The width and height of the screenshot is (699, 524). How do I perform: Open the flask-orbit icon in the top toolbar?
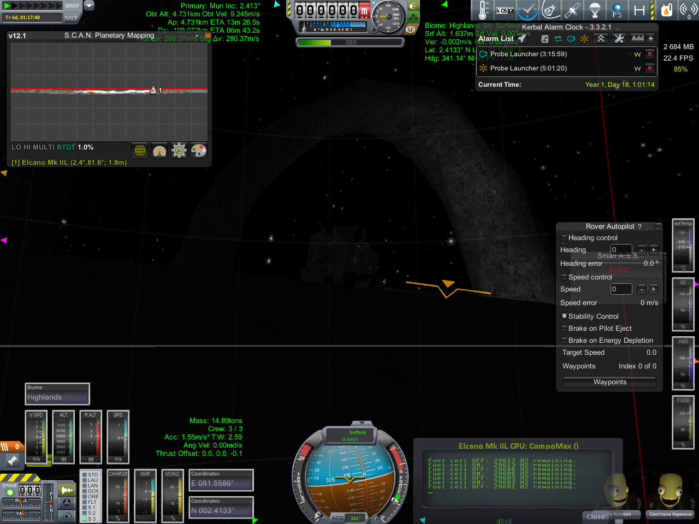point(550,10)
